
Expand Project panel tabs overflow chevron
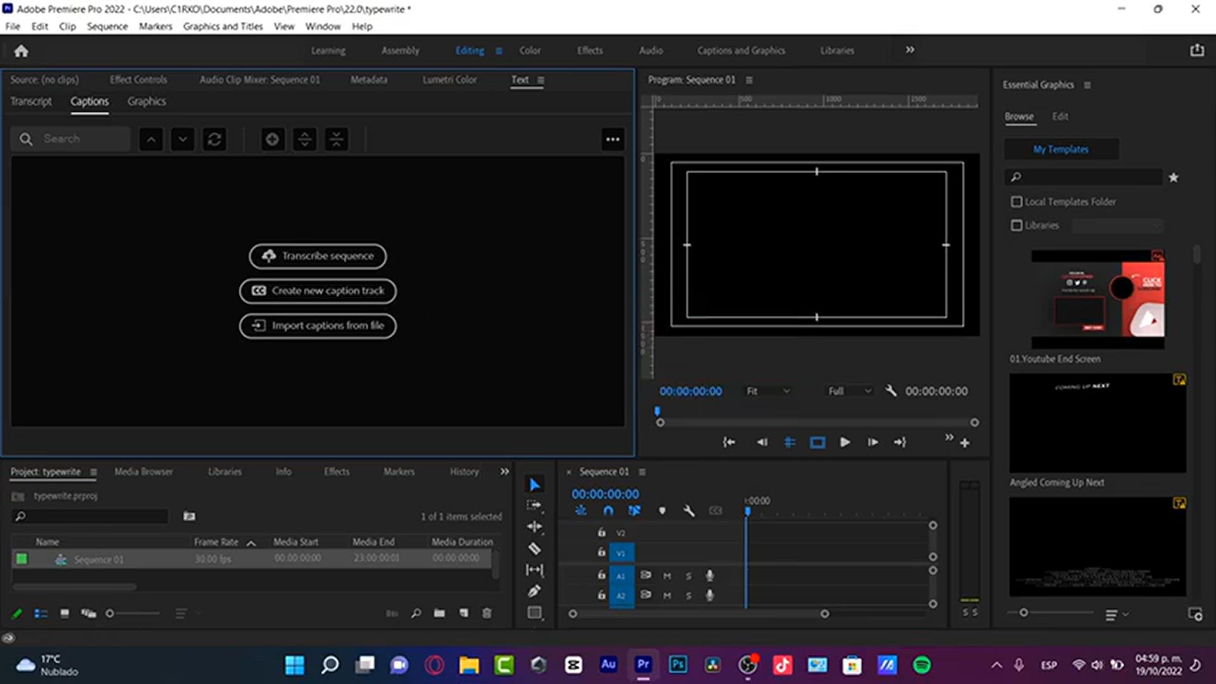point(504,472)
